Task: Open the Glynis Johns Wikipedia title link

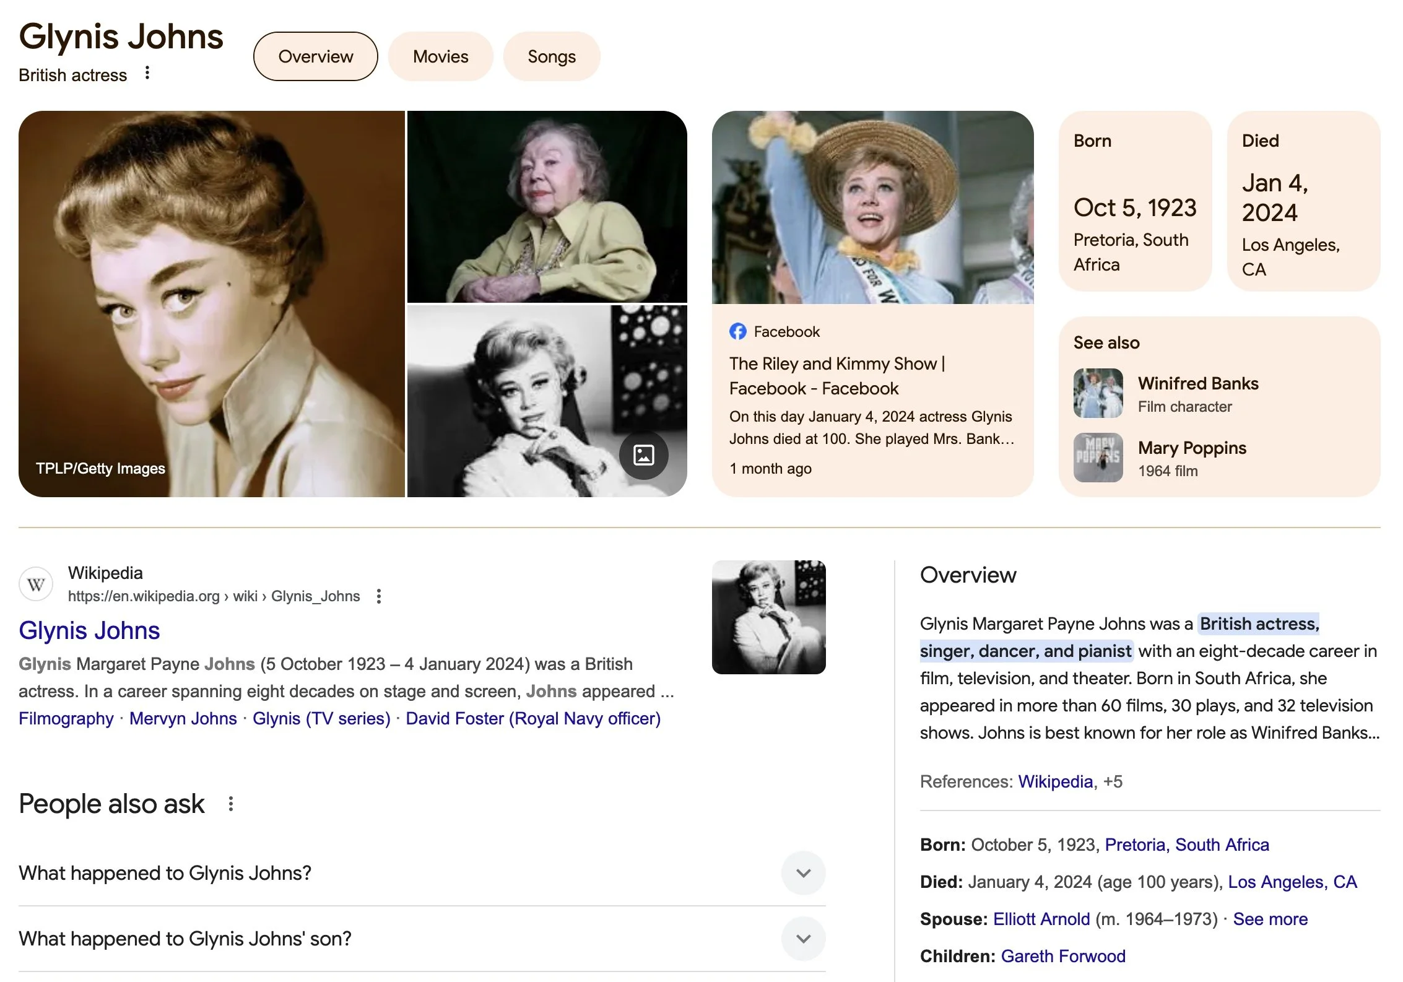Action: tap(89, 630)
